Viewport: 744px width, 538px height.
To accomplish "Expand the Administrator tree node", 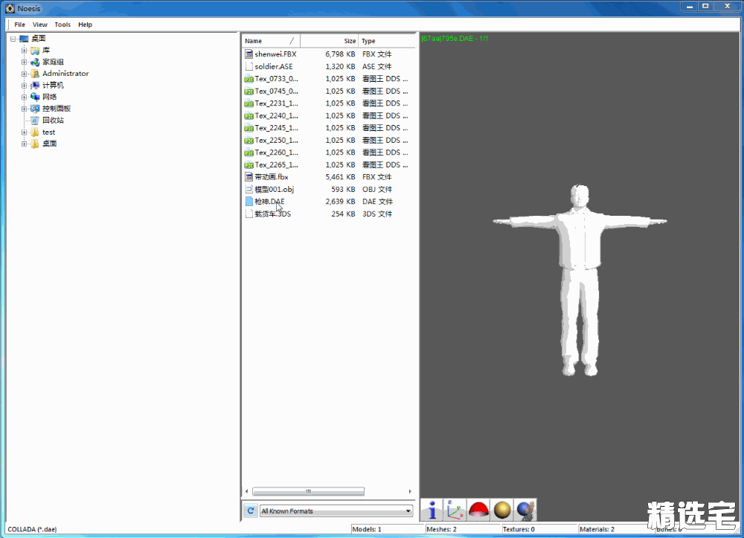I will (x=24, y=74).
